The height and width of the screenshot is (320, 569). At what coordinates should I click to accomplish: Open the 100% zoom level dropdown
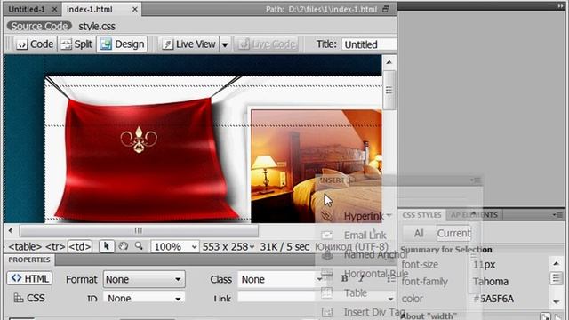coord(175,247)
